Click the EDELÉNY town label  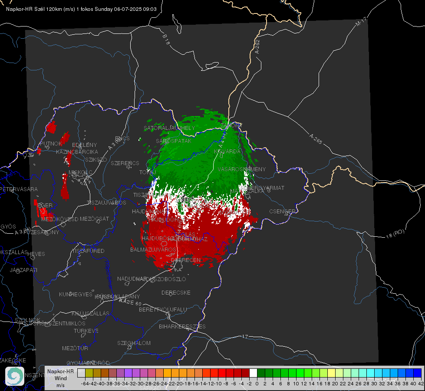pos(85,145)
